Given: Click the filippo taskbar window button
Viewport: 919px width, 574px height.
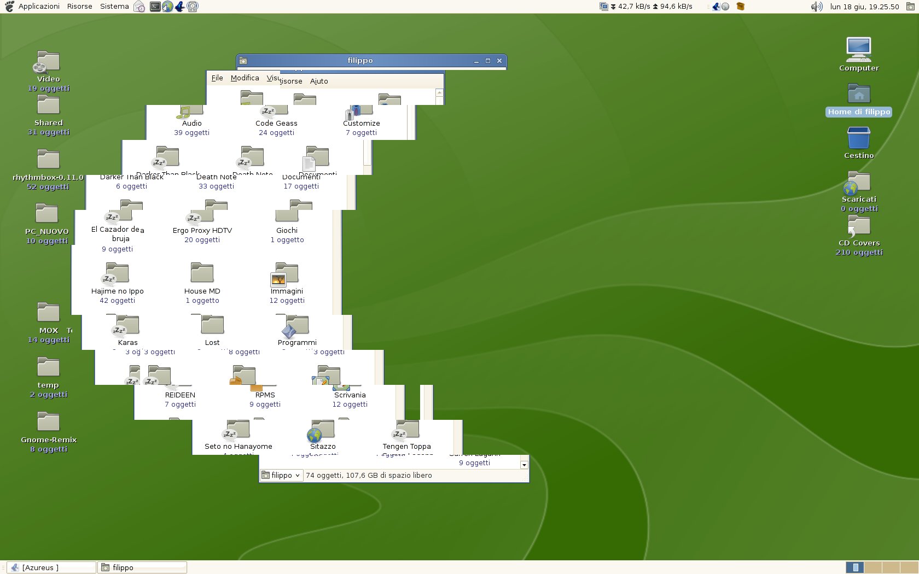Looking at the screenshot, I should coord(142,567).
